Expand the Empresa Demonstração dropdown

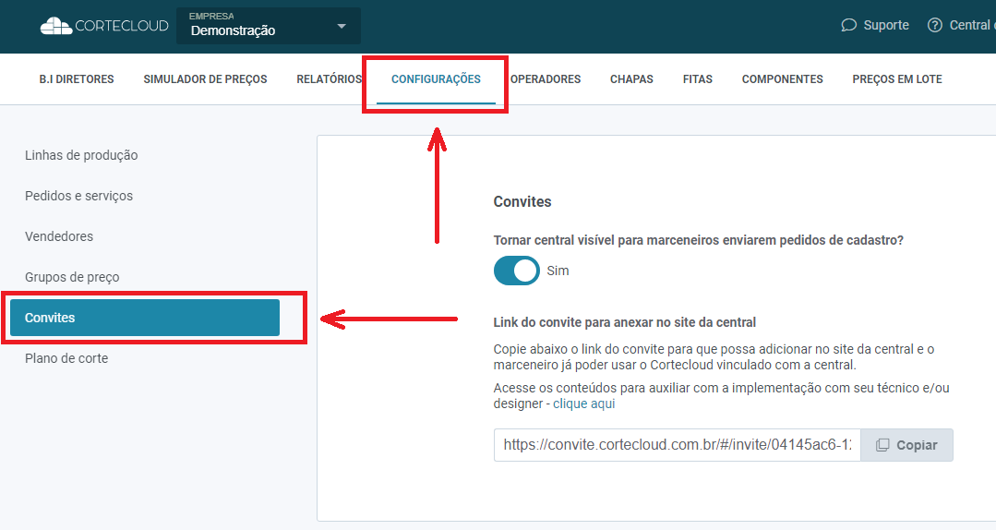coord(268,26)
